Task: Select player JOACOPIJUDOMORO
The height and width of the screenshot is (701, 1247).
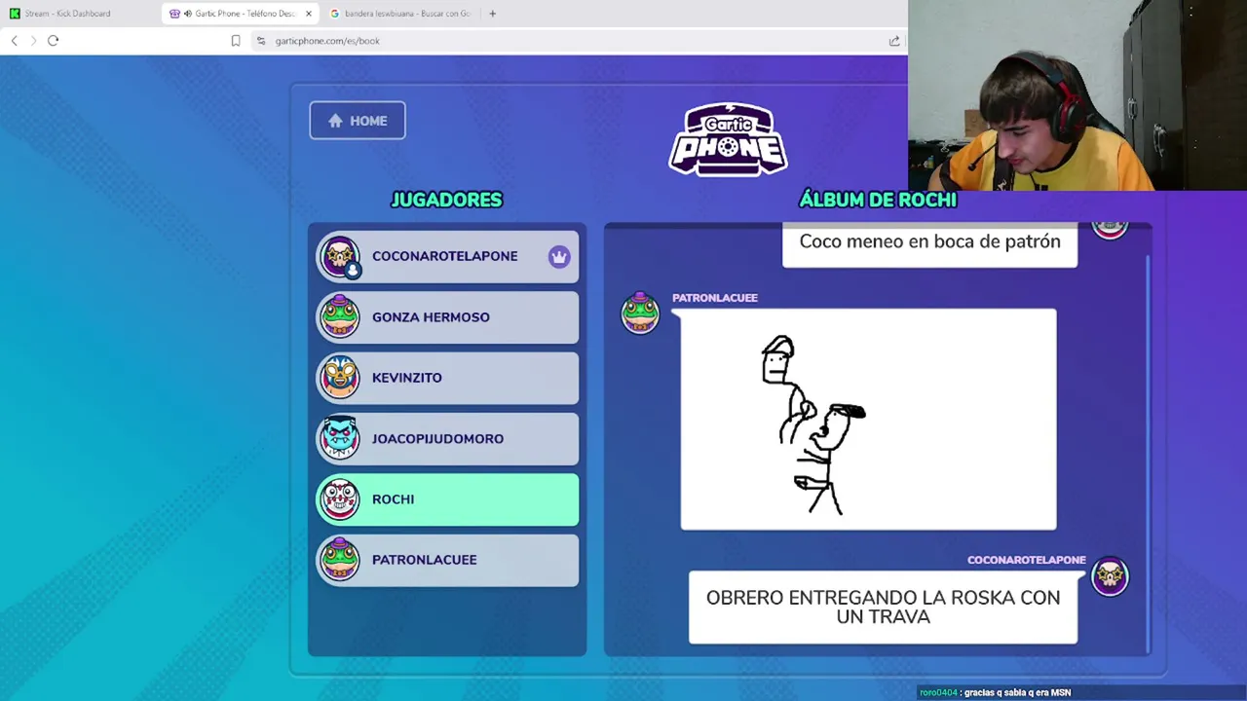Action: (447, 438)
